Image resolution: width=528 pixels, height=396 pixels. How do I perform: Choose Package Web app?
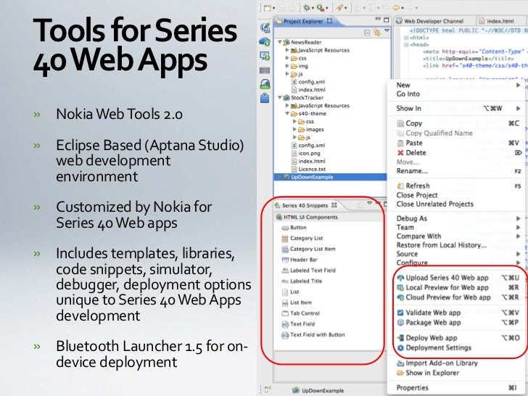458,323
